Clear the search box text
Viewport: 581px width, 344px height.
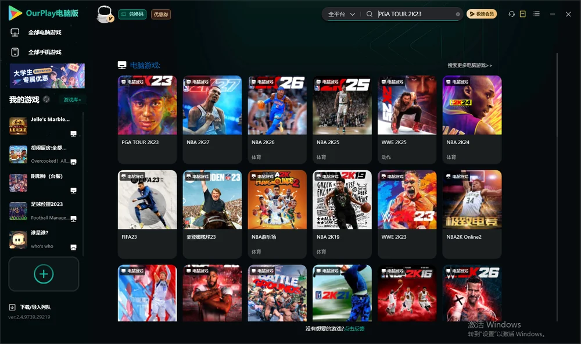pyautogui.click(x=458, y=14)
